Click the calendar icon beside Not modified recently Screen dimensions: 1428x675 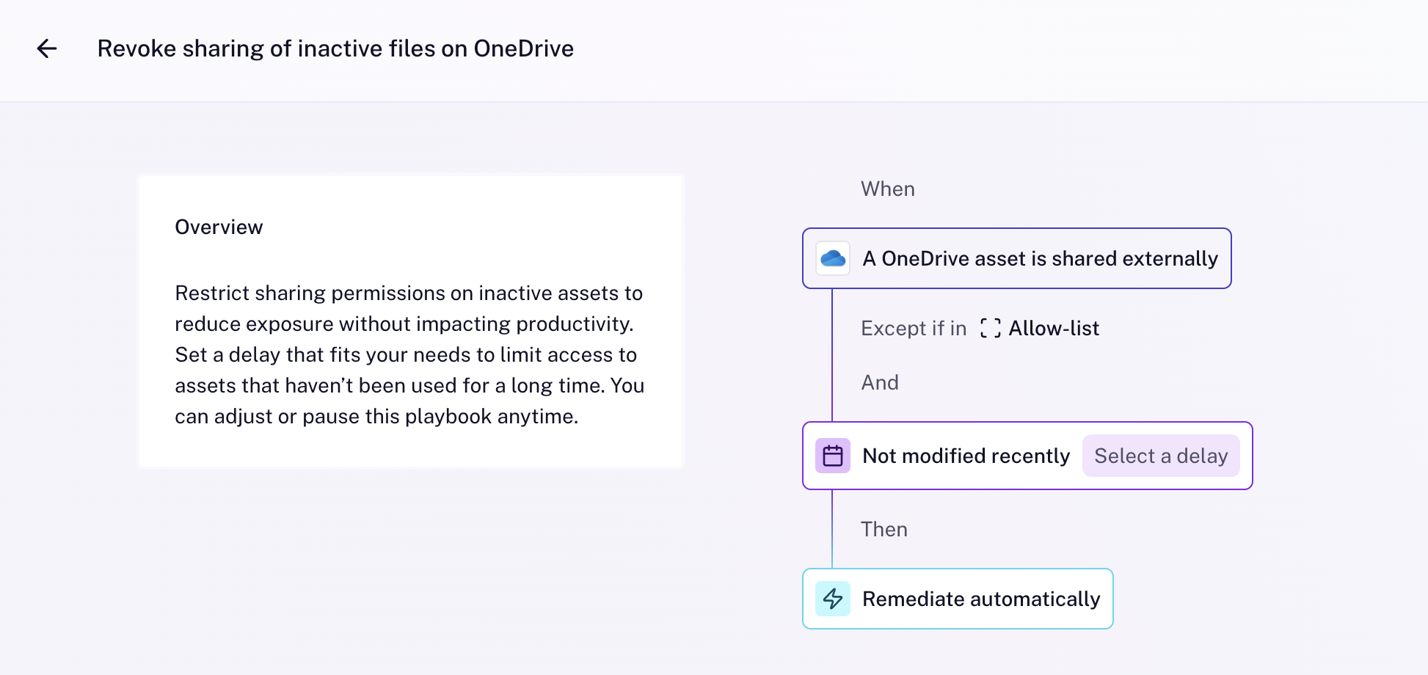tap(833, 456)
